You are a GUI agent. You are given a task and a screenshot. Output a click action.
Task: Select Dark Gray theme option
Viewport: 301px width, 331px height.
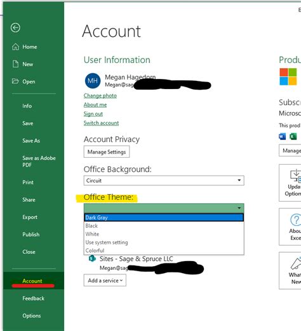(164, 218)
